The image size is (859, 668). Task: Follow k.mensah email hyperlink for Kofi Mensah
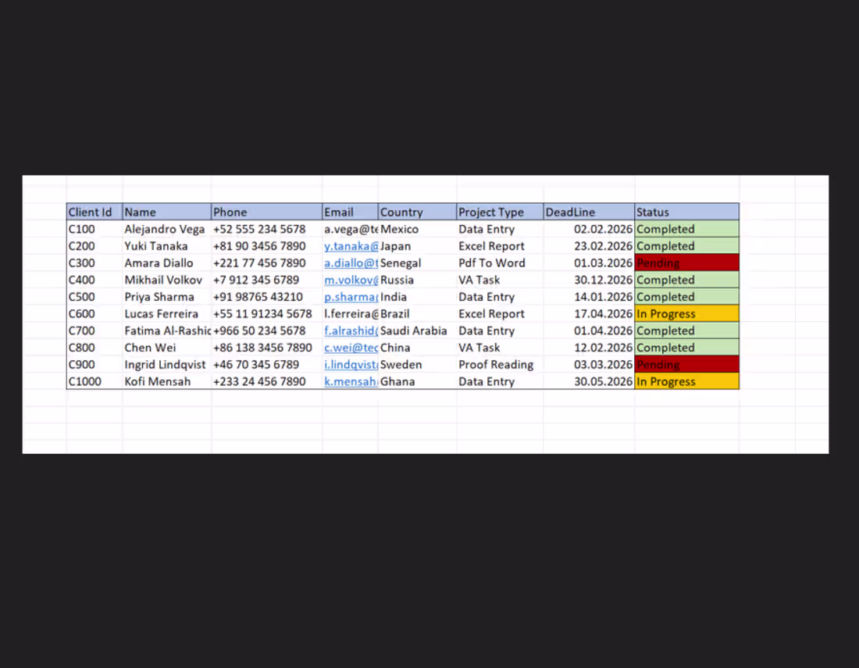pos(351,381)
